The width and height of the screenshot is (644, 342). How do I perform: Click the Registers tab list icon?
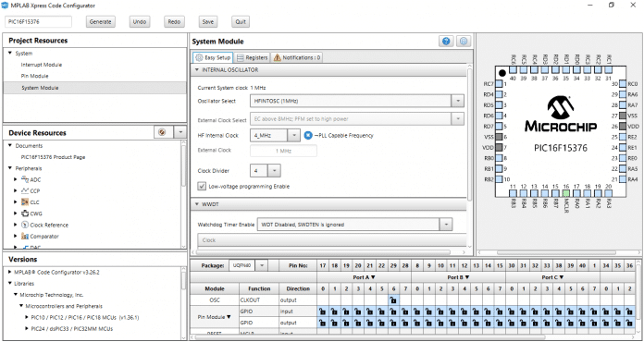(241, 58)
